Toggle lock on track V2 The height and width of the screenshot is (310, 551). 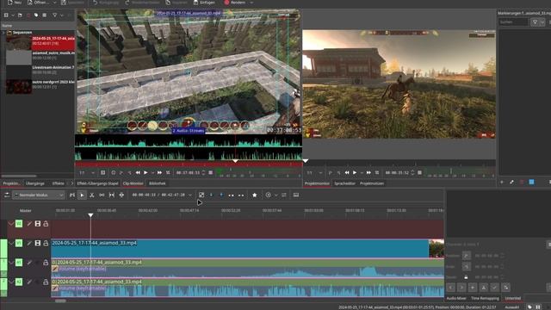(46, 224)
